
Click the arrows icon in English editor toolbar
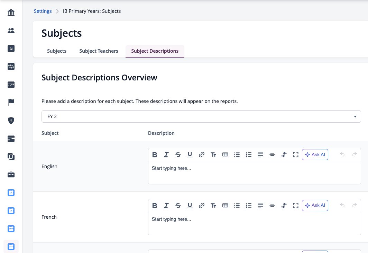[284, 155]
